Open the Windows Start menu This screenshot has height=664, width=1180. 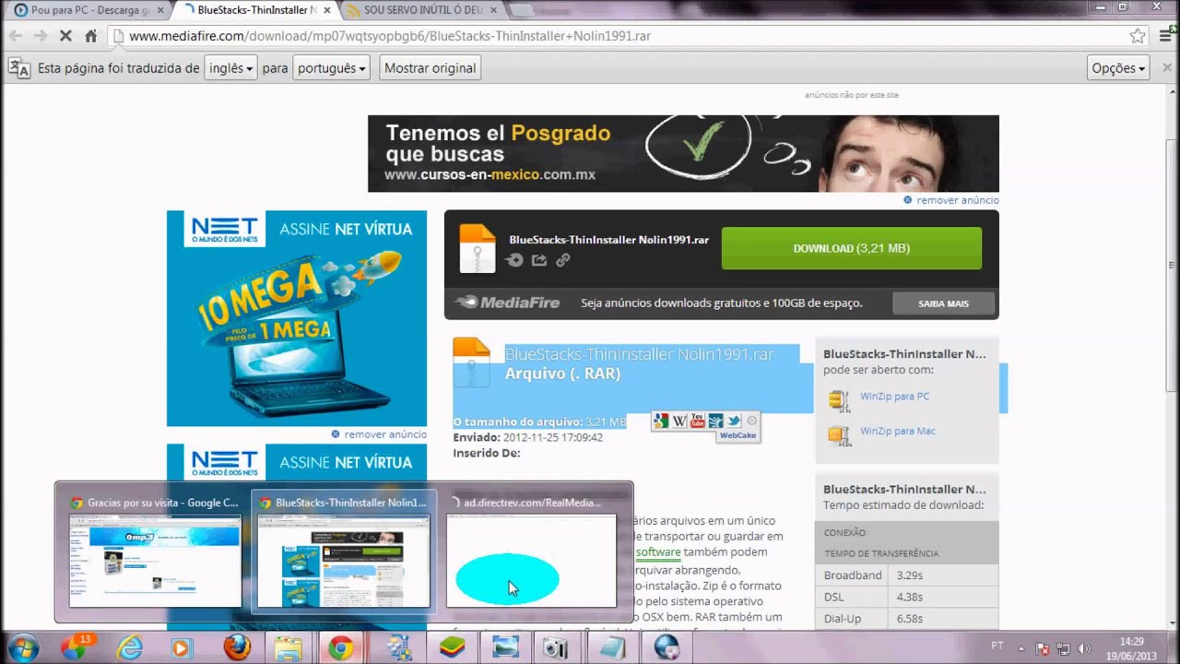(22, 647)
